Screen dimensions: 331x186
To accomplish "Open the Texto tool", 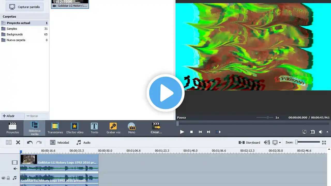I will (x=94, y=128).
